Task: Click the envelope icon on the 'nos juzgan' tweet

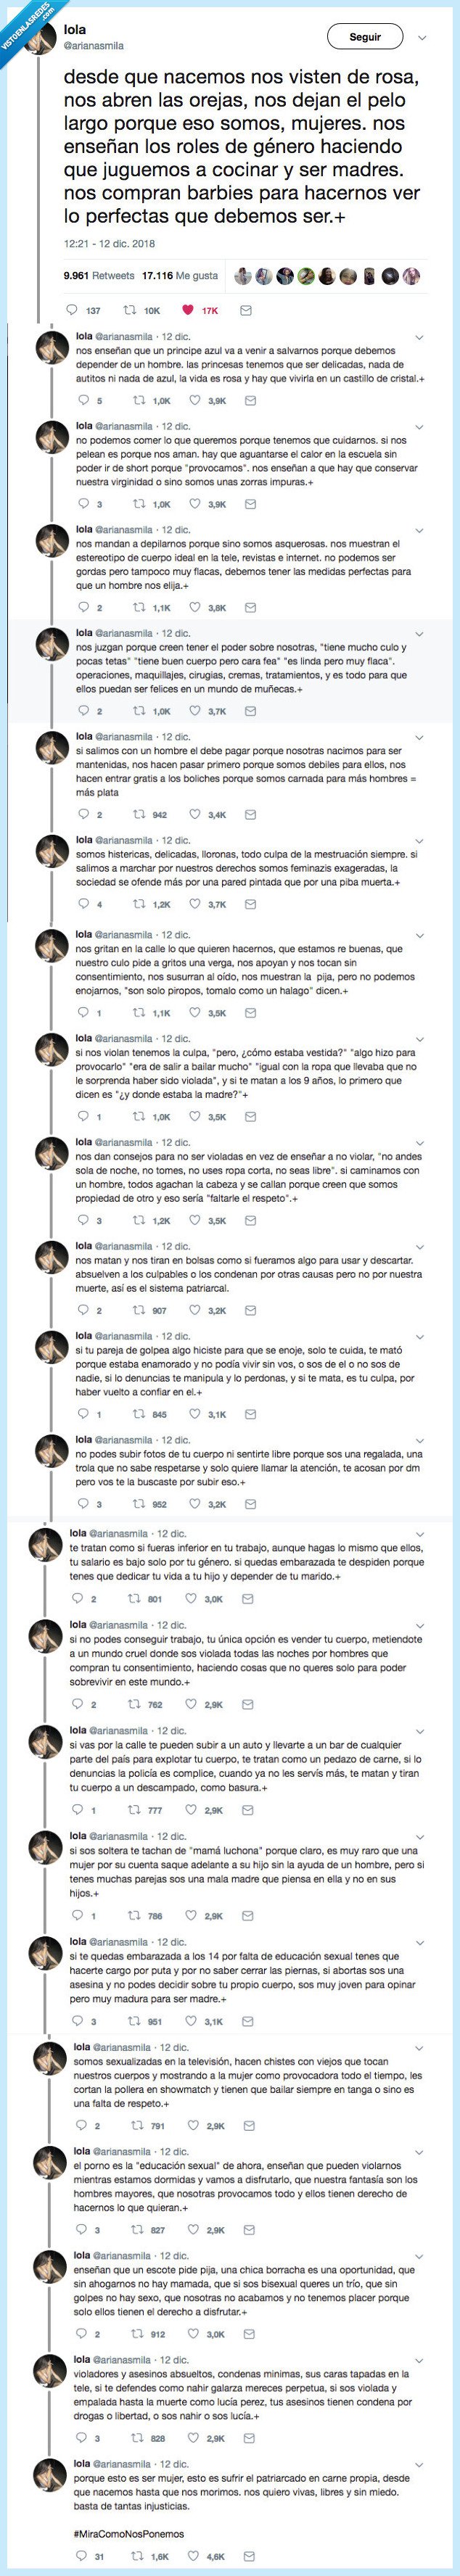Action: click(251, 712)
